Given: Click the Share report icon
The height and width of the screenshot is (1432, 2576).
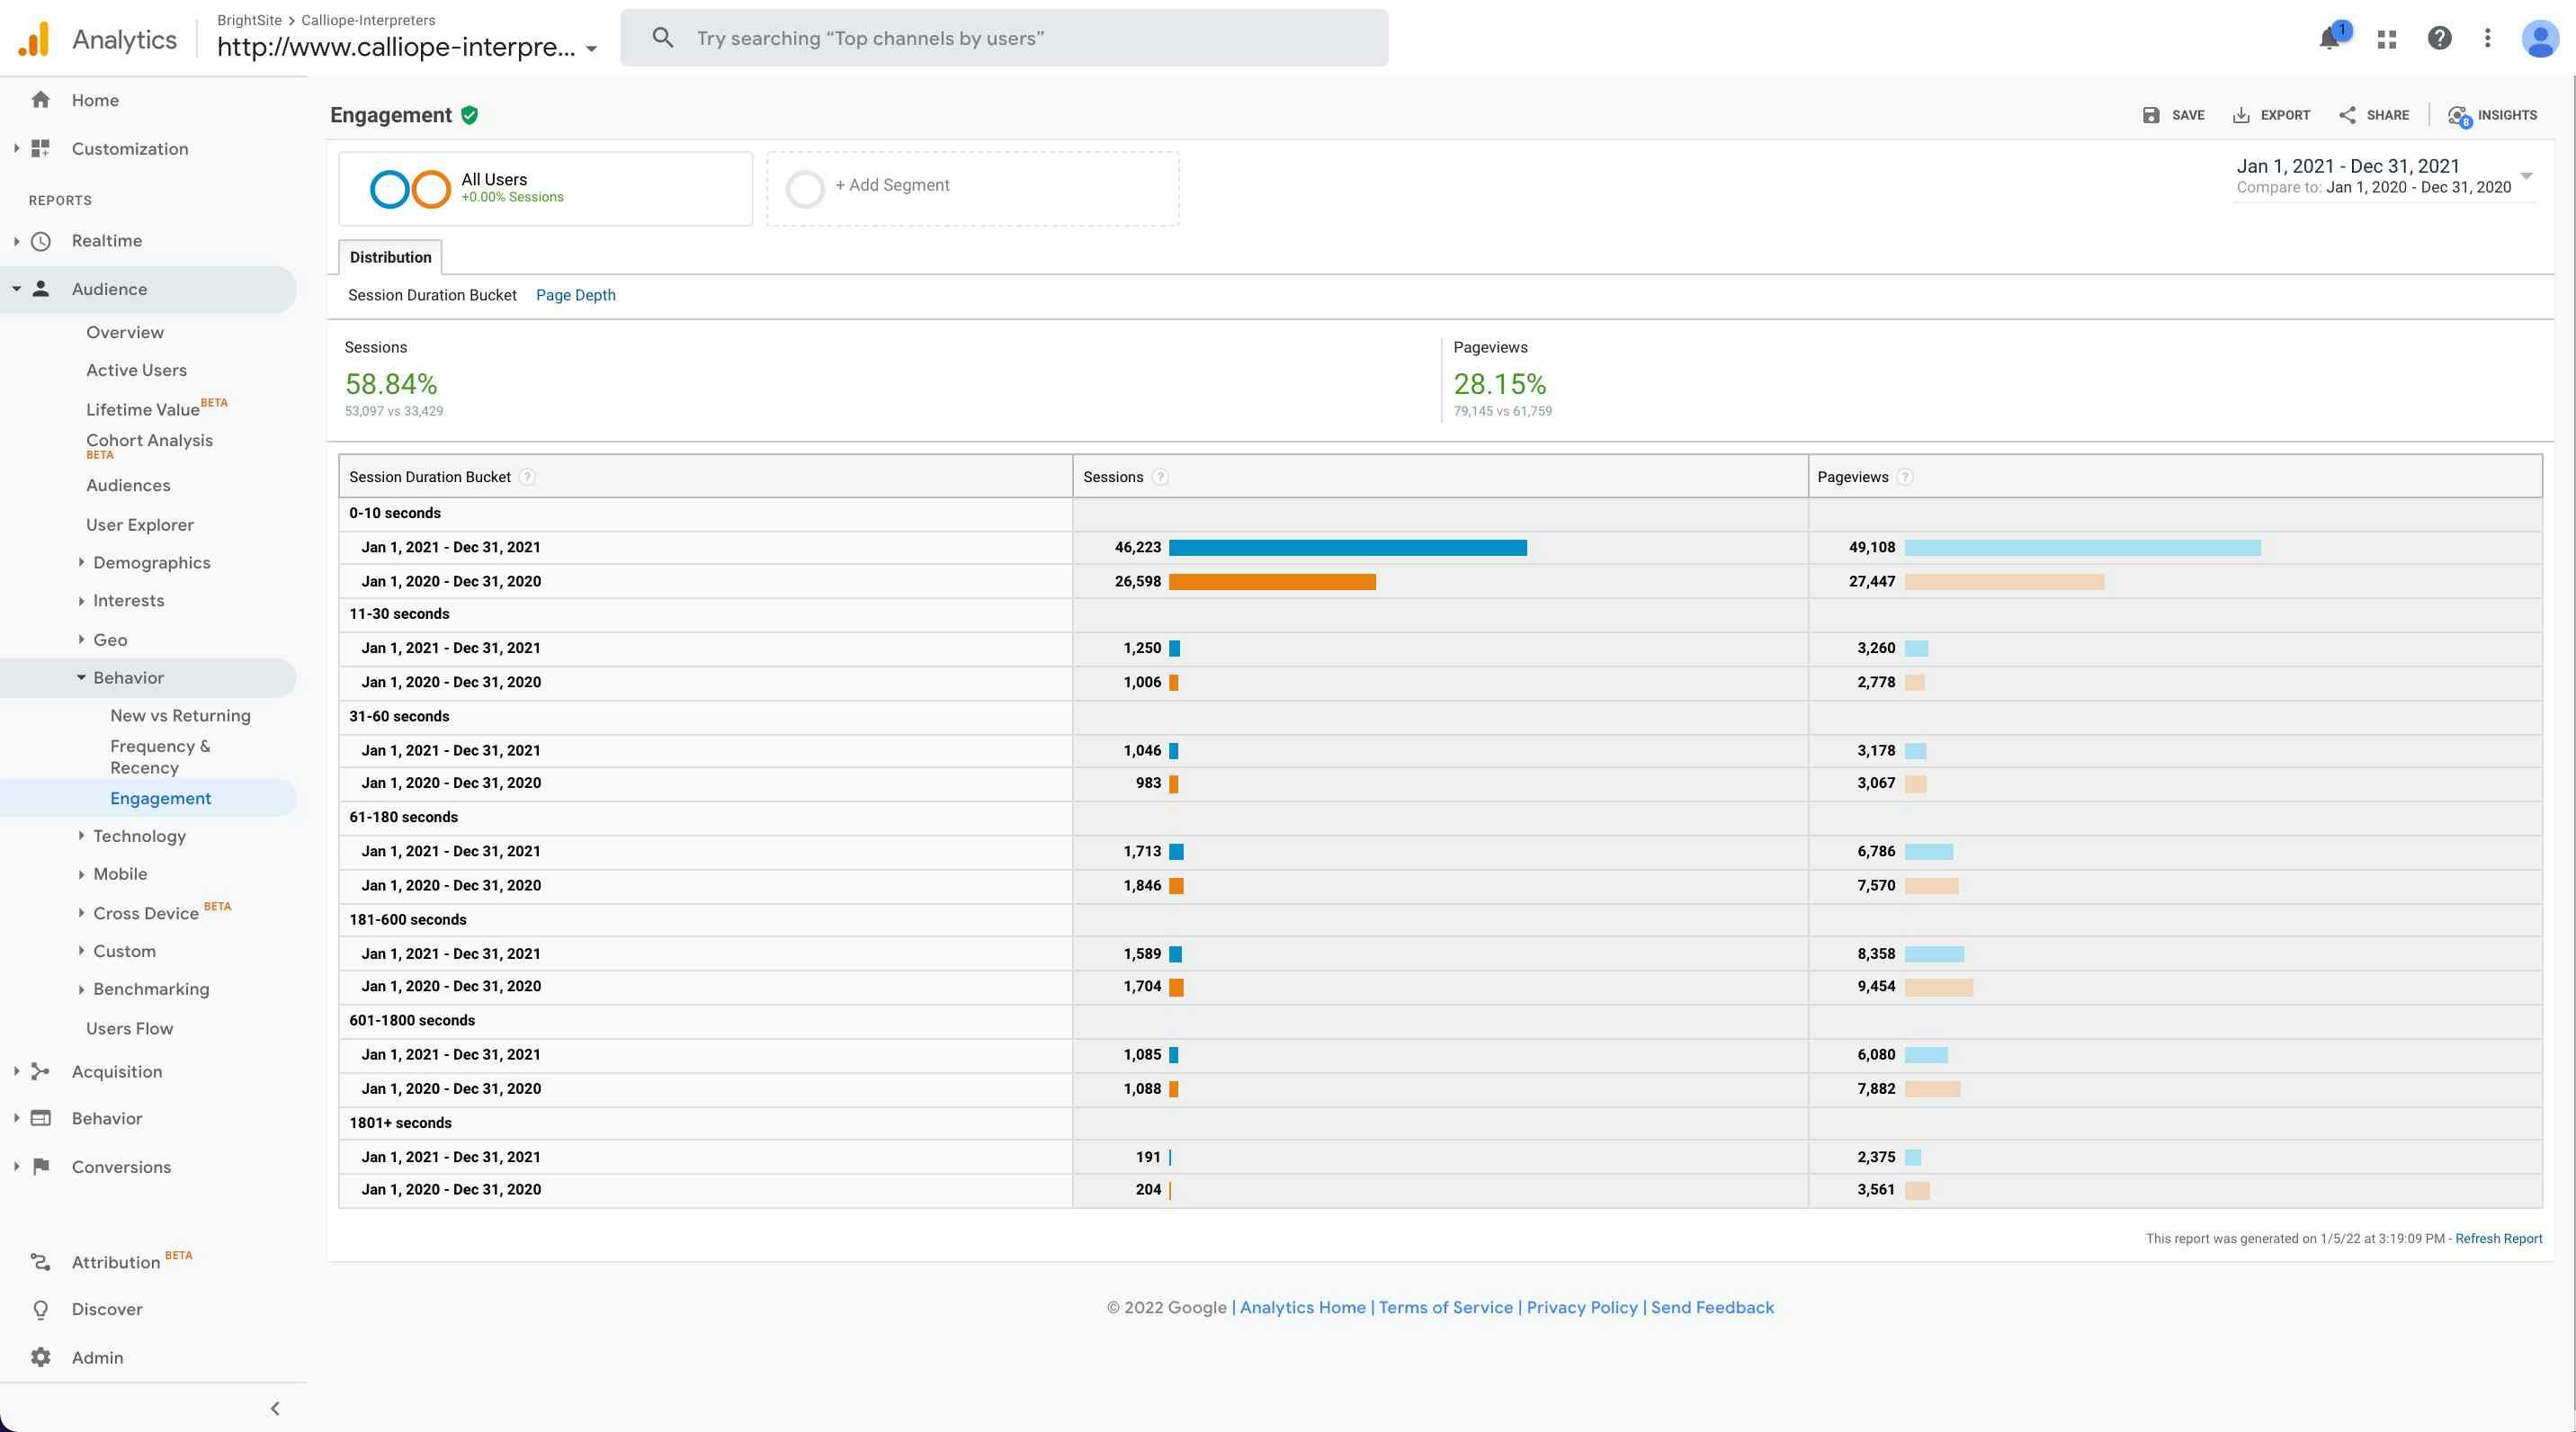Looking at the screenshot, I should pyautogui.click(x=2347, y=115).
